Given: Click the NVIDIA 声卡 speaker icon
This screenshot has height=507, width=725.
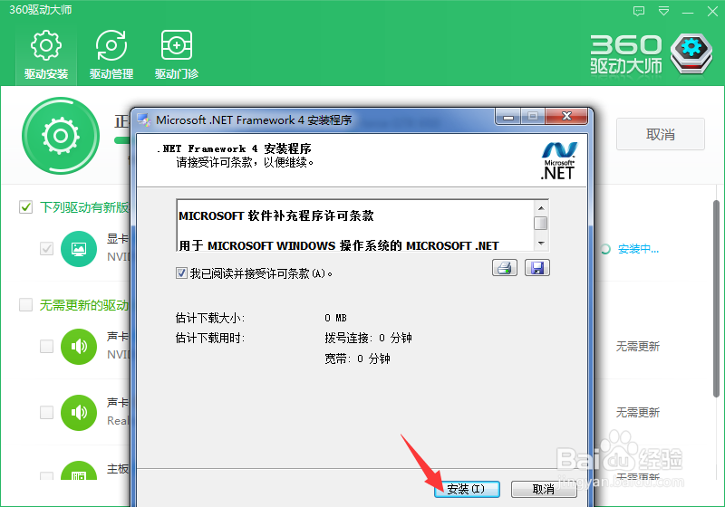Looking at the screenshot, I should (79, 347).
